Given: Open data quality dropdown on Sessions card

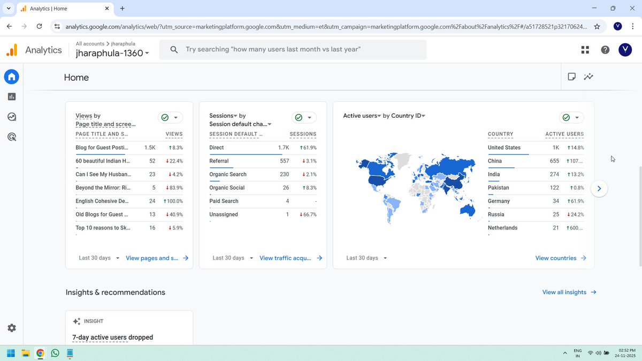Looking at the screenshot, I should [x=304, y=118].
